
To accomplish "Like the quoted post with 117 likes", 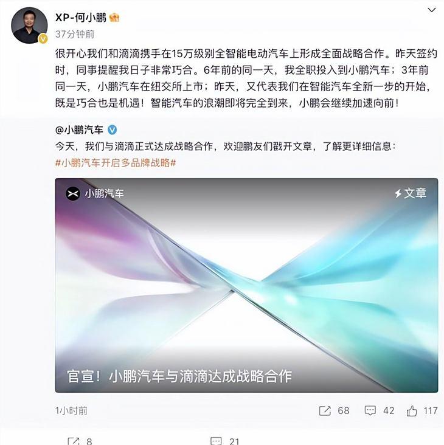I will pos(412,411).
